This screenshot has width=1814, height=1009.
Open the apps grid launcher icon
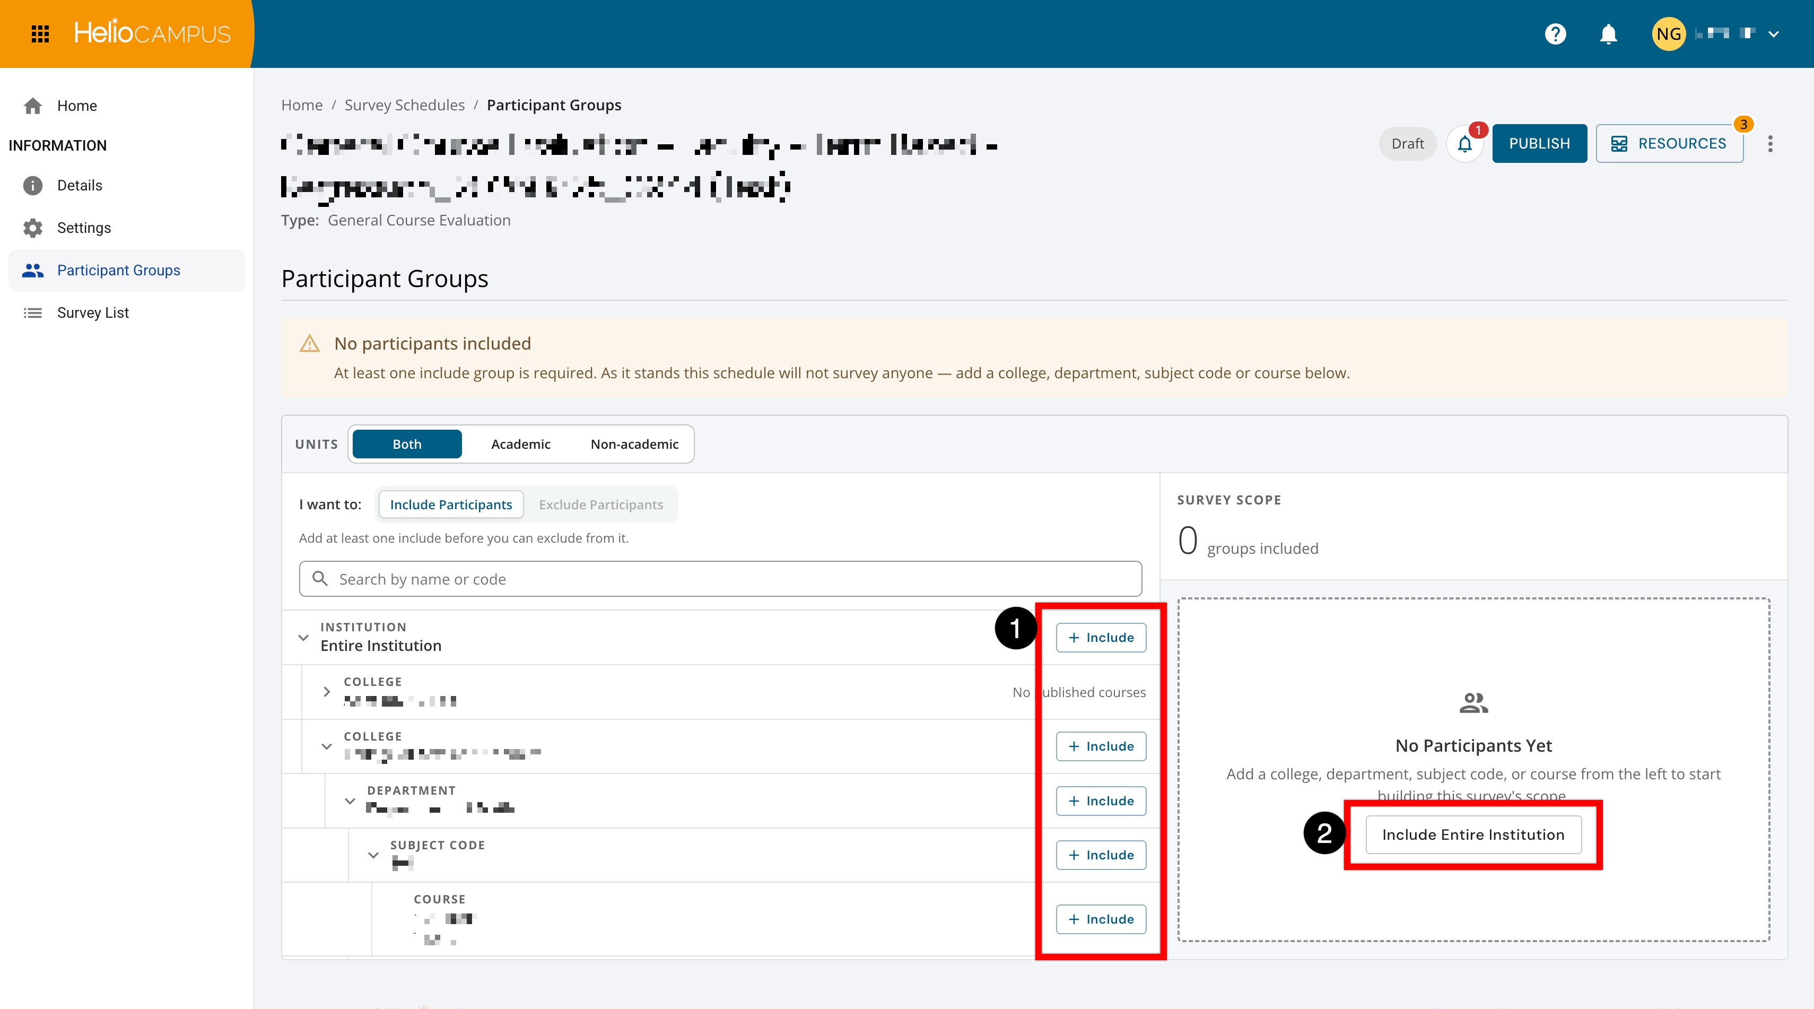[40, 34]
